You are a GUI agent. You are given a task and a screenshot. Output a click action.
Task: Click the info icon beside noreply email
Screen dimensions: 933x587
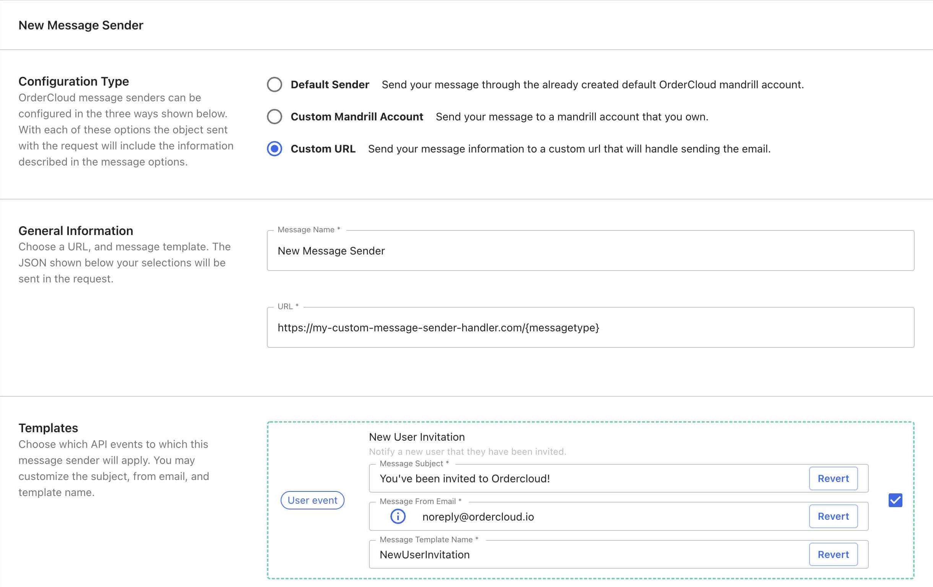[398, 516]
